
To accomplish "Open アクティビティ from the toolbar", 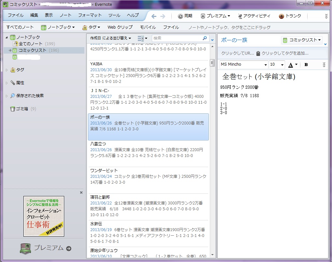I will click(254, 16).
